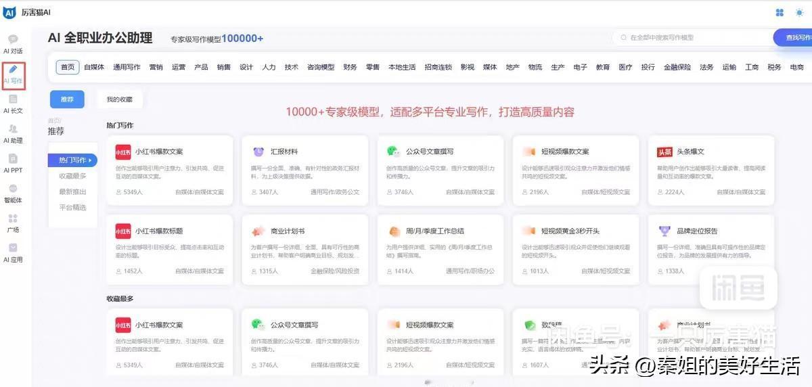Click the 1013人 user count
Image resolution: width=812 pixels, height=387 pixels.
[535, 271]
